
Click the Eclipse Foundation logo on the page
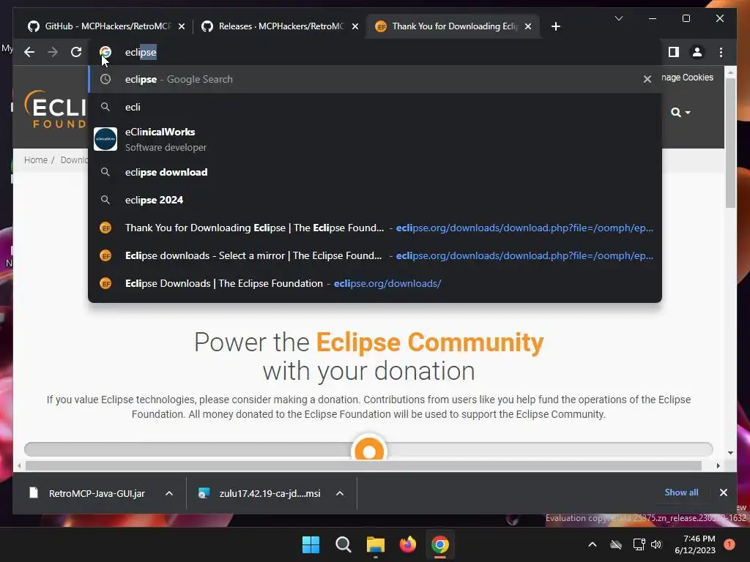tap(55, 110)
